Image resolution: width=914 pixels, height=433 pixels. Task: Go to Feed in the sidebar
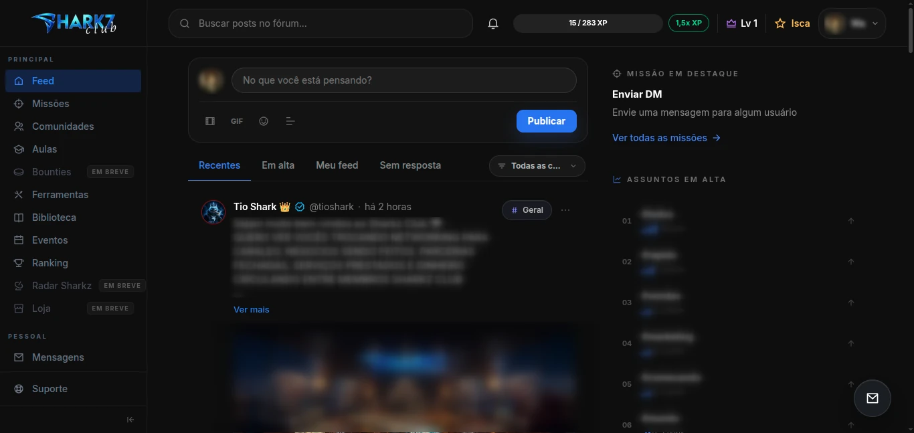click(x=74, y=81)
